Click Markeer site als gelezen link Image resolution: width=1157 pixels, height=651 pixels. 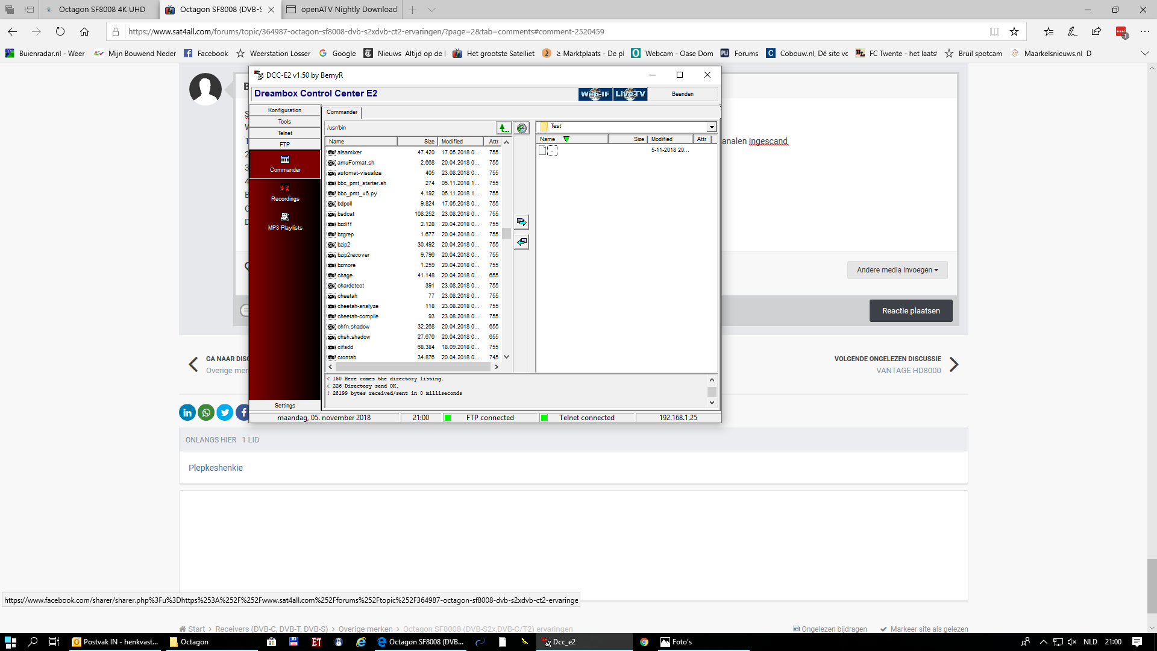click(x=924, y=629)
